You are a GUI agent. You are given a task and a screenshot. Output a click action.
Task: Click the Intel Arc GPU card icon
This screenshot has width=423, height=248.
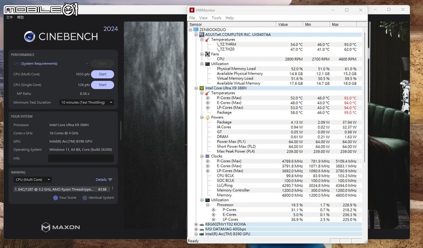point(202,234)
